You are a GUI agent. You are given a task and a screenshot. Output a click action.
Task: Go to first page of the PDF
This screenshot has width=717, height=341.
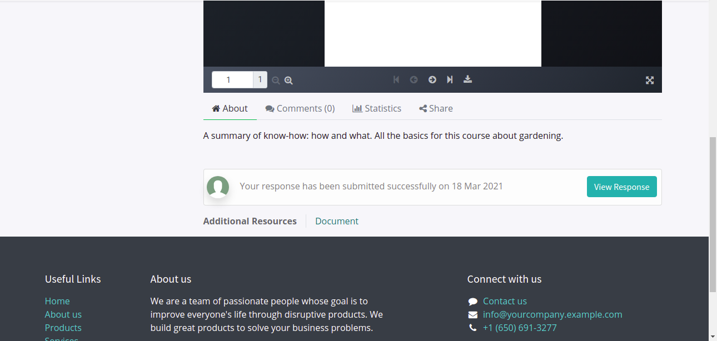[x=396, y=79]
